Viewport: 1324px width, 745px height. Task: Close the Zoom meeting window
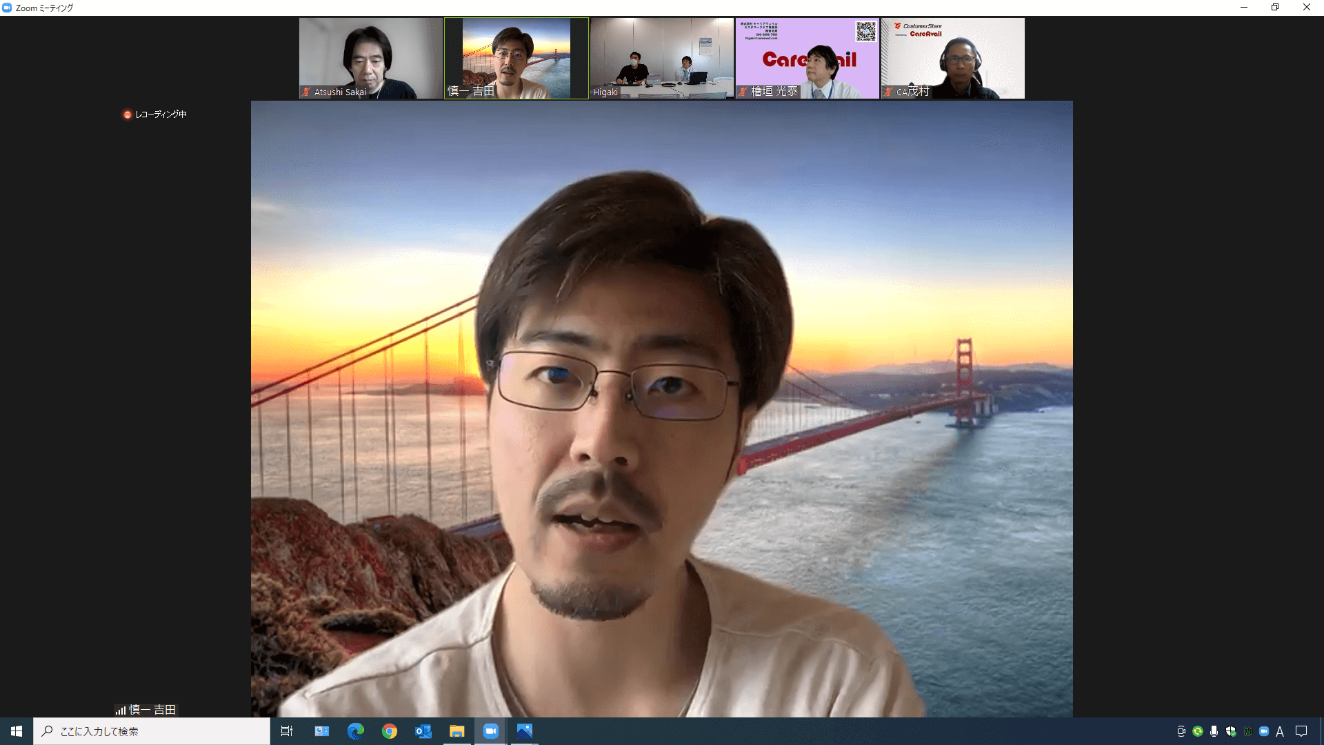coord(1307,8)
